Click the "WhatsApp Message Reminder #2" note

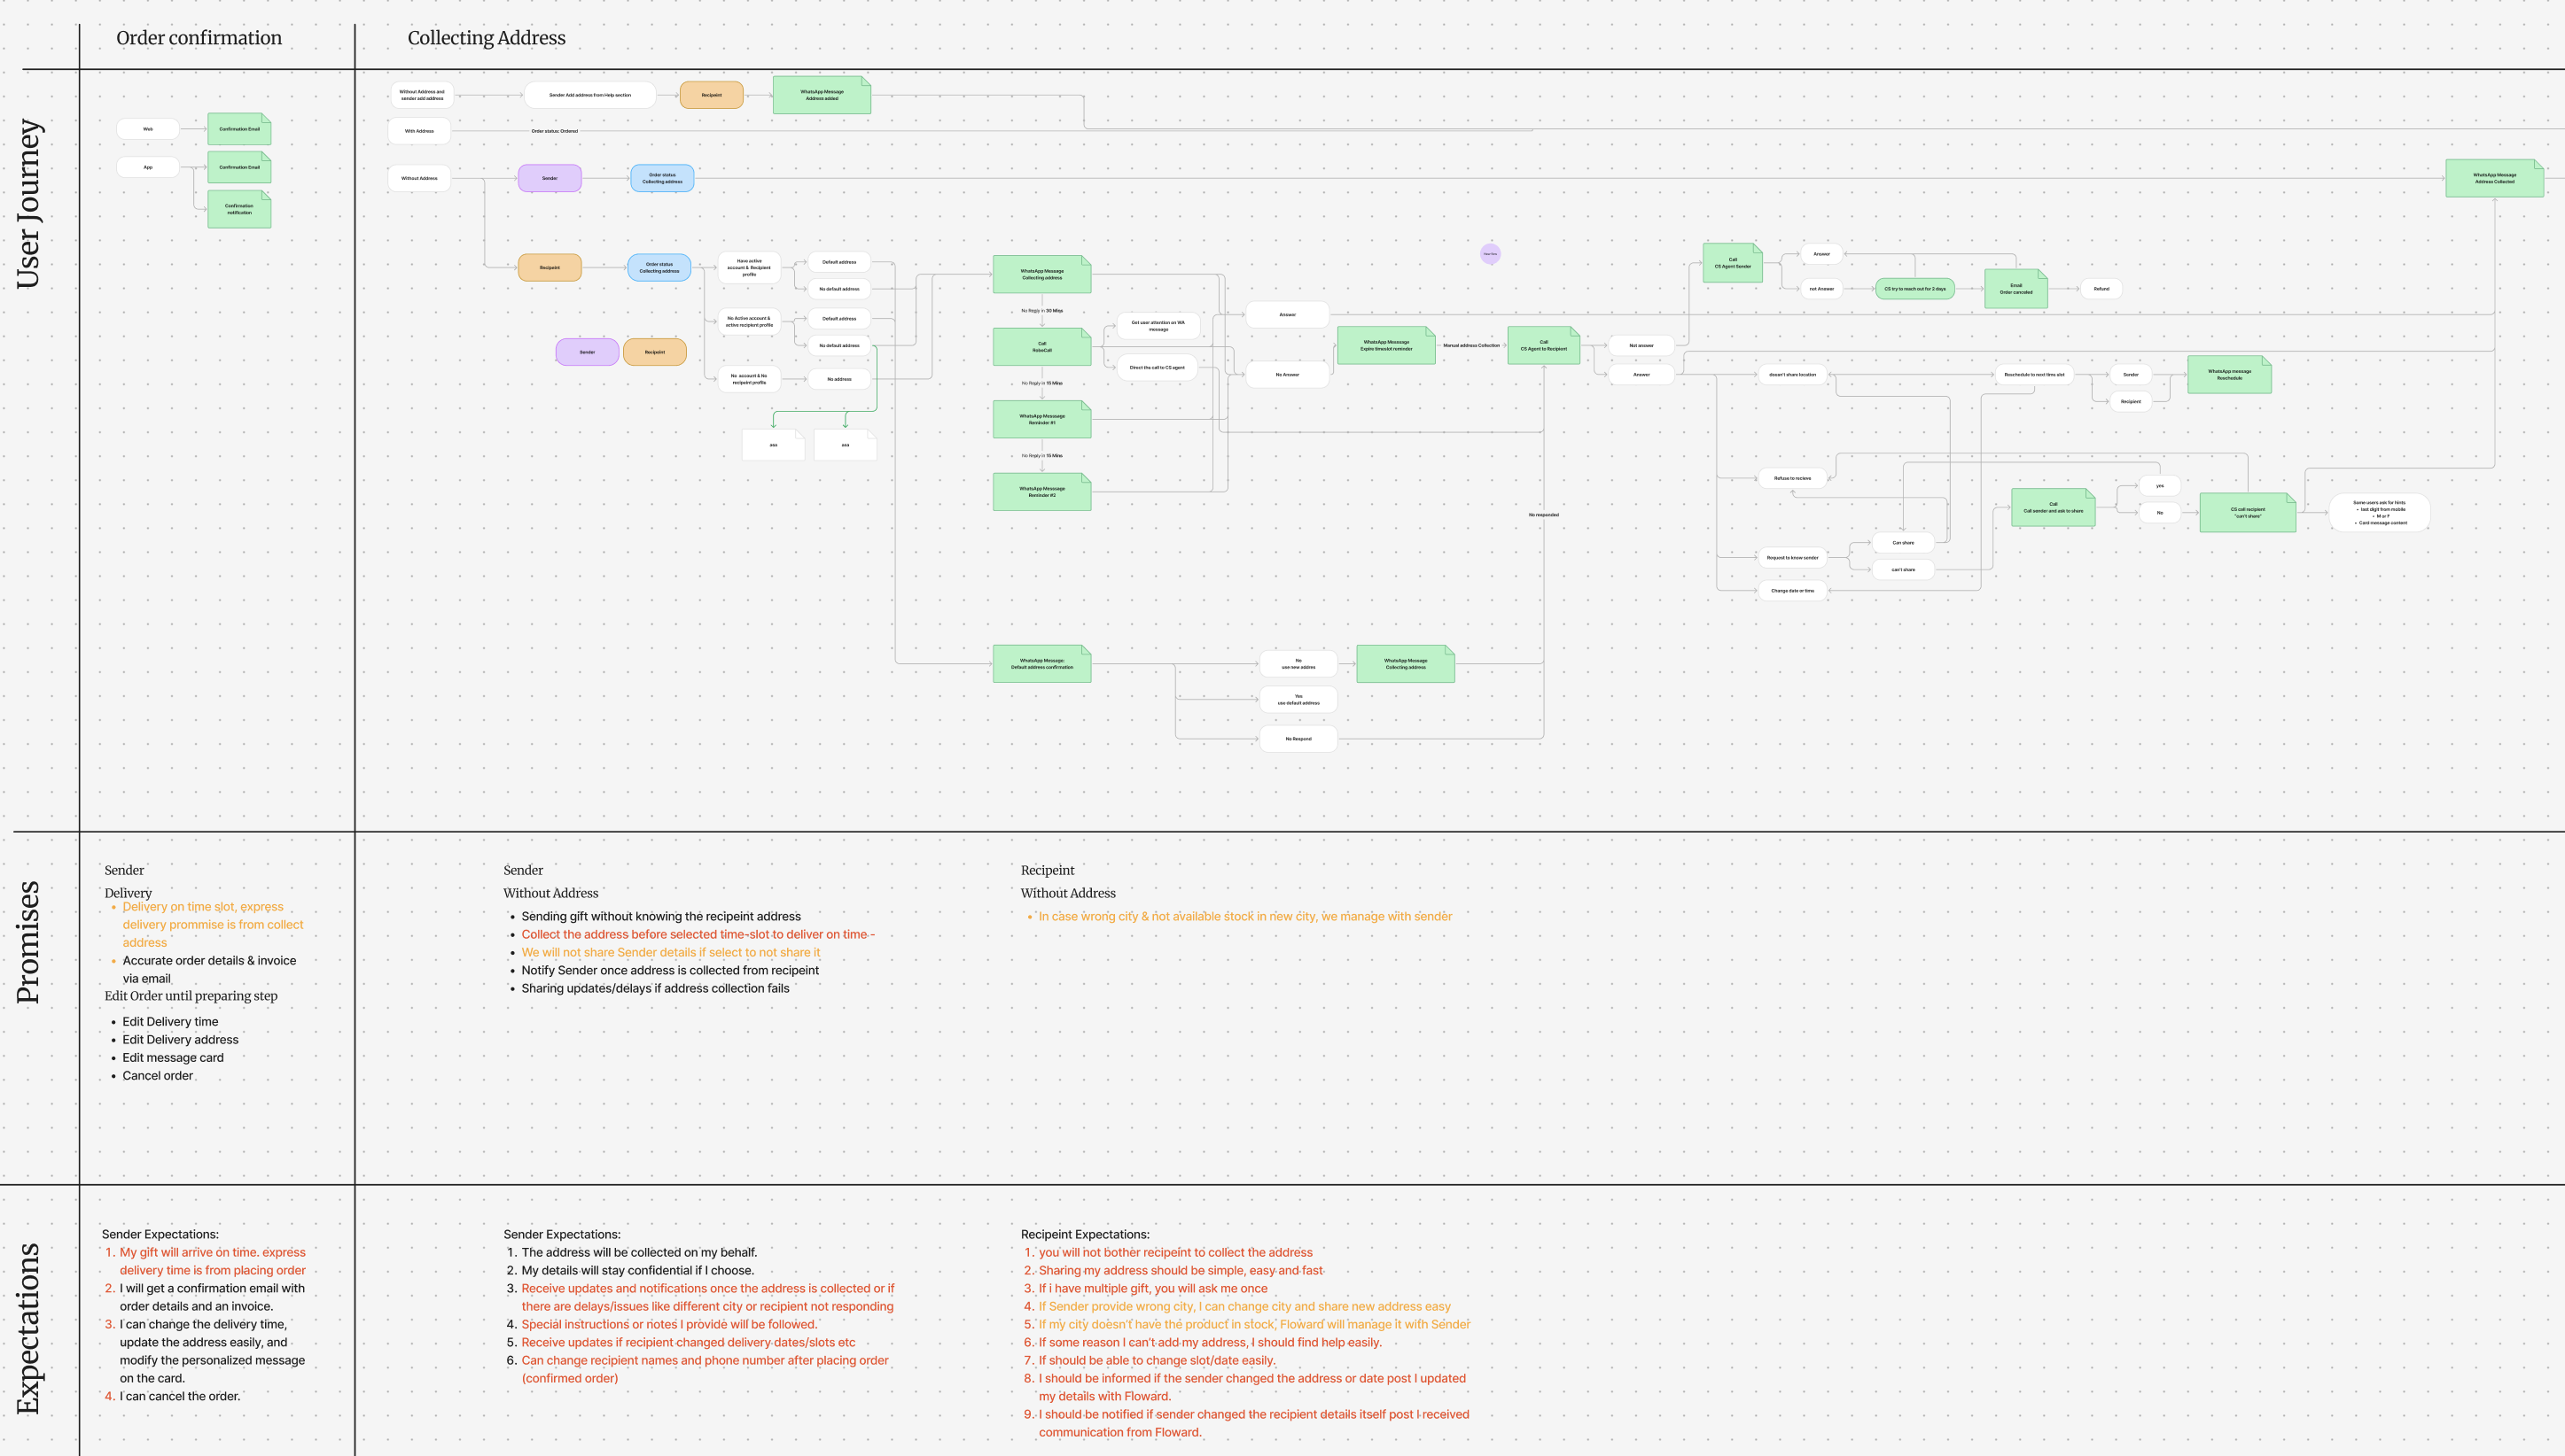tap(1041, 492)
